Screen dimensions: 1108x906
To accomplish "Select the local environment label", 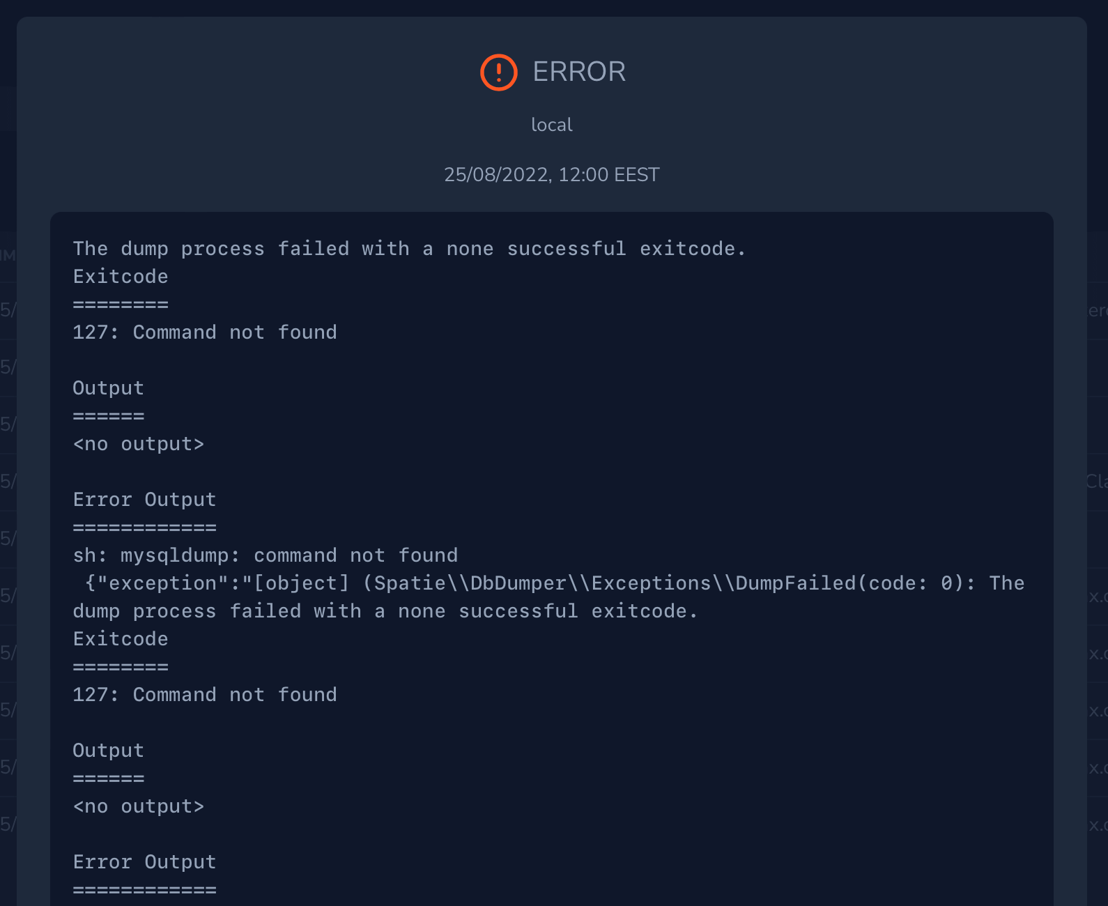I will click(x=551, y=124).
